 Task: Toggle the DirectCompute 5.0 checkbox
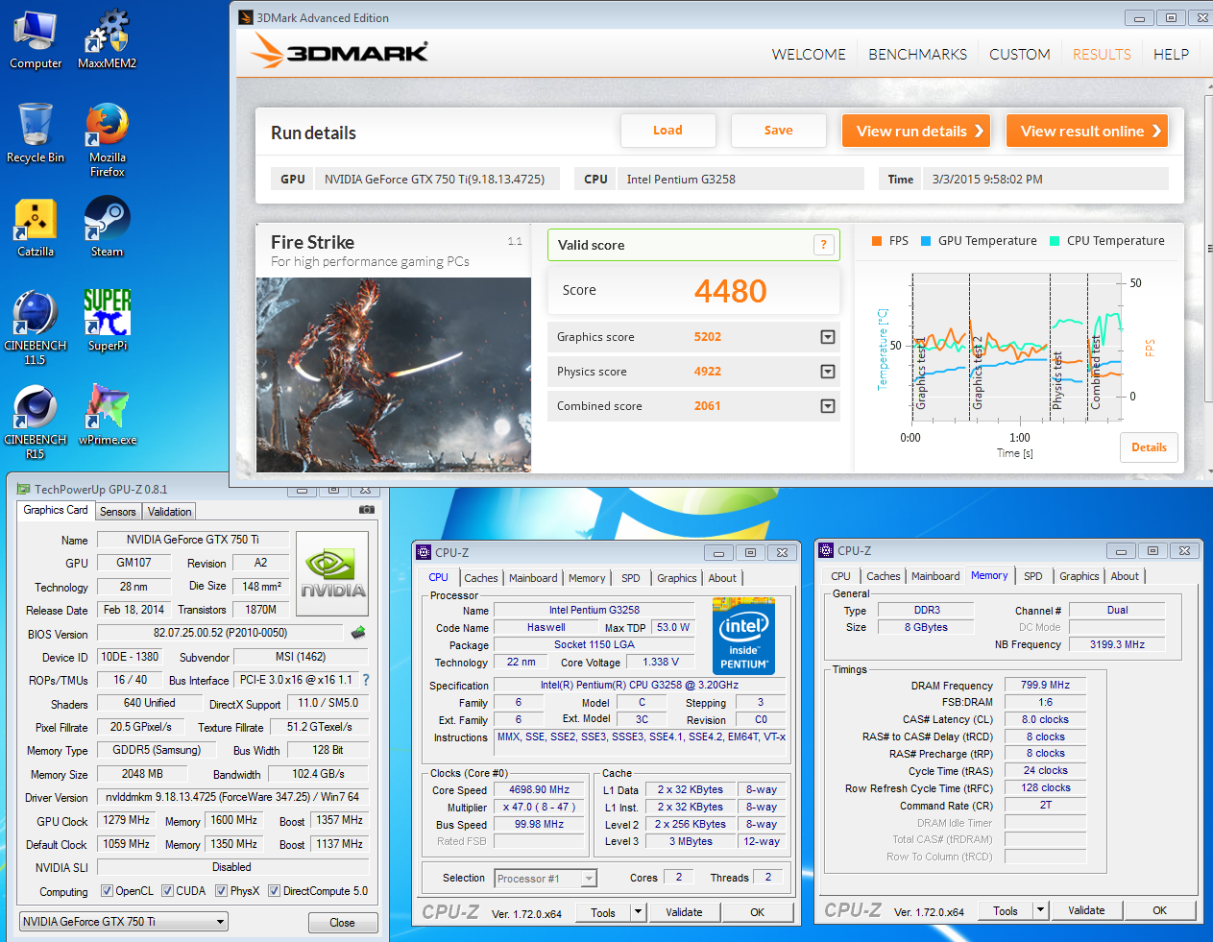coord(274,891)
